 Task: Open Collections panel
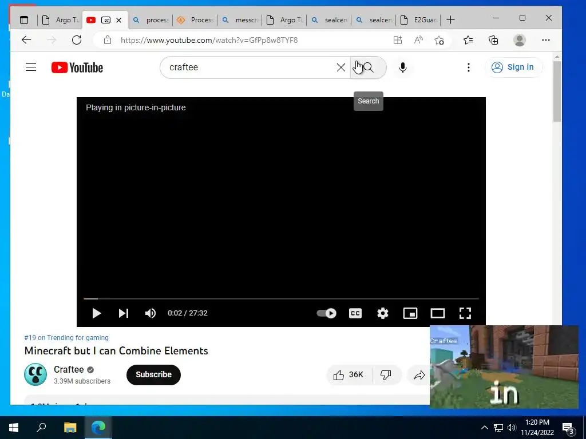493,40
